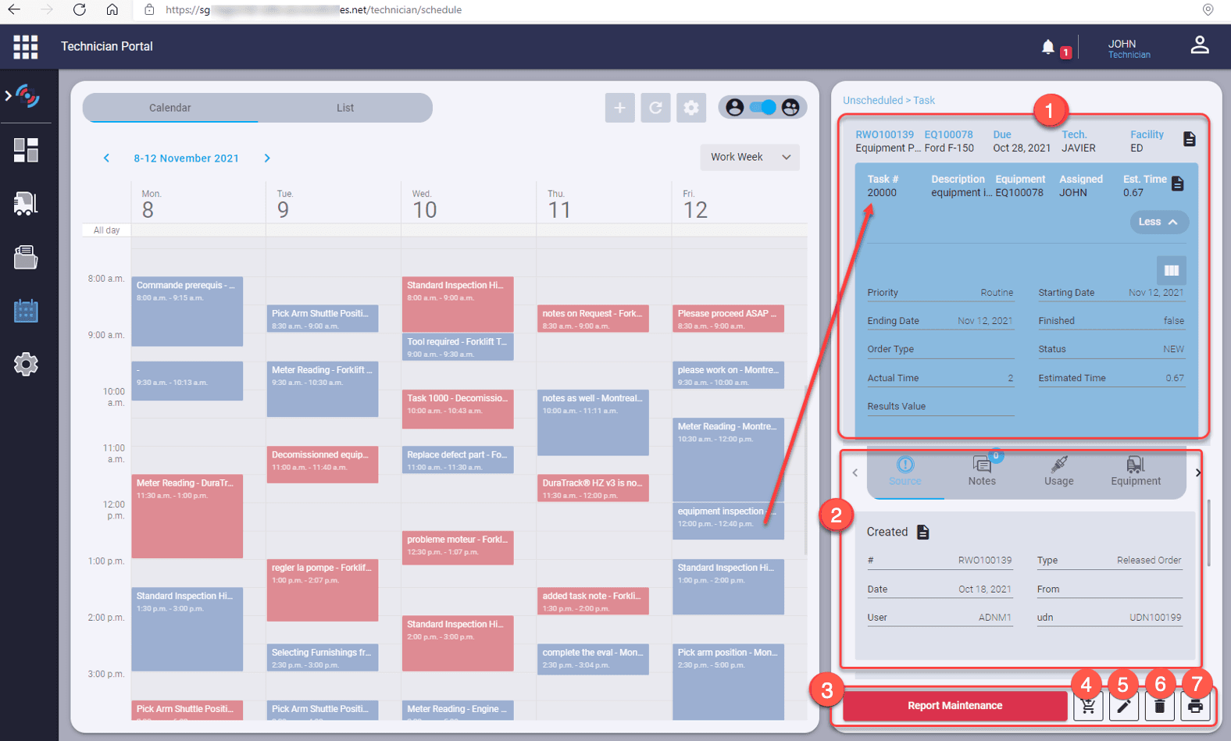This screenshot has width=1231, height=741.
Task: Open Task 1000 - Decomissio event
Action: click(x=458, y=409)
